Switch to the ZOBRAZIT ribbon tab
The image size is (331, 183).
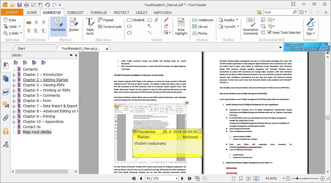[x=75, y=12]
